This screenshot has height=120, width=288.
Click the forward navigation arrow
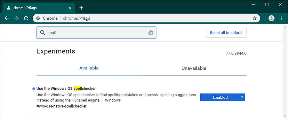pyautogui.click(x=17, y=18)
